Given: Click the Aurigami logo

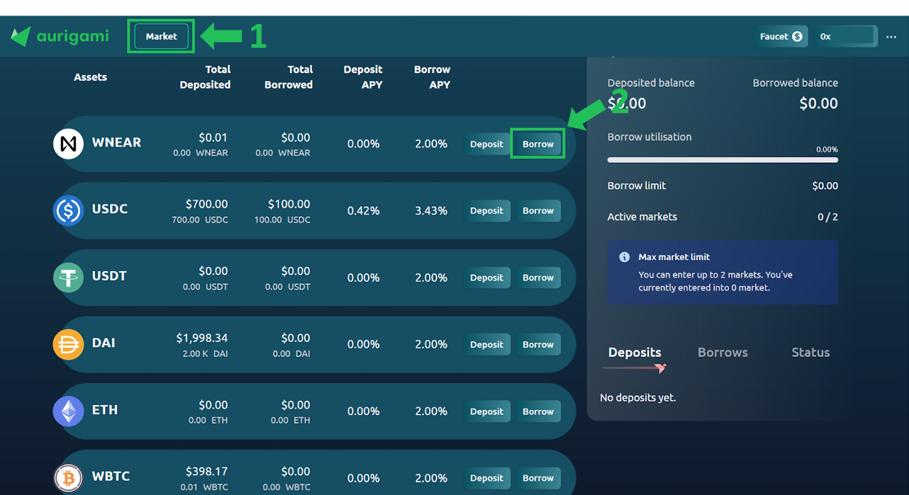Looking at the screenshot, I should click(x=60, y=36).
